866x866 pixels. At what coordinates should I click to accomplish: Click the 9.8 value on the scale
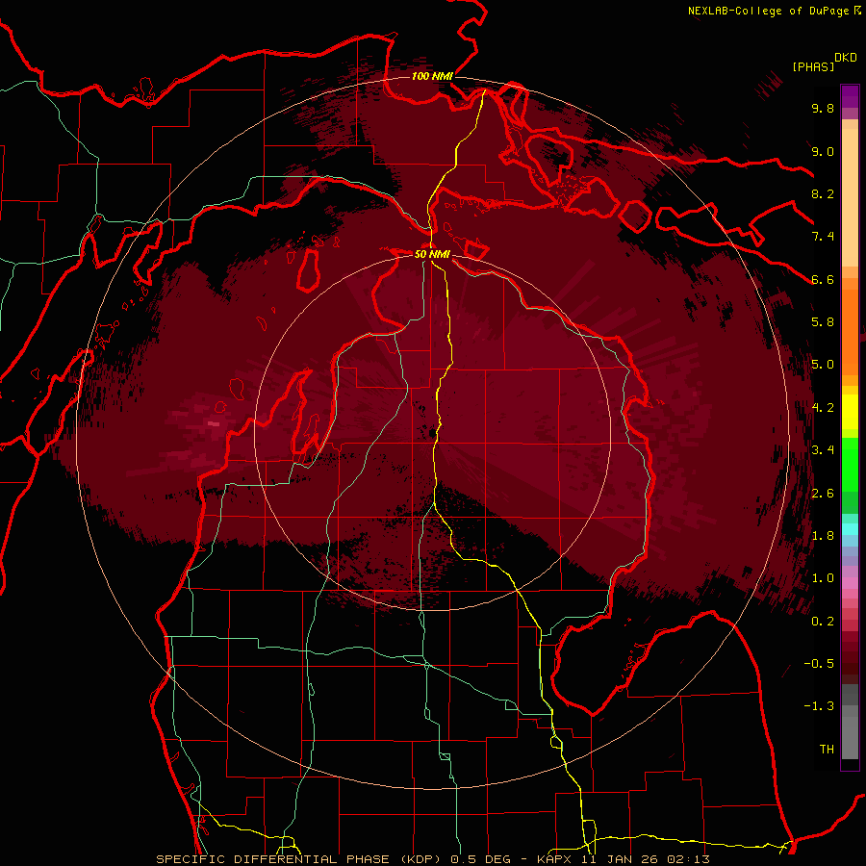pos(823,109)
